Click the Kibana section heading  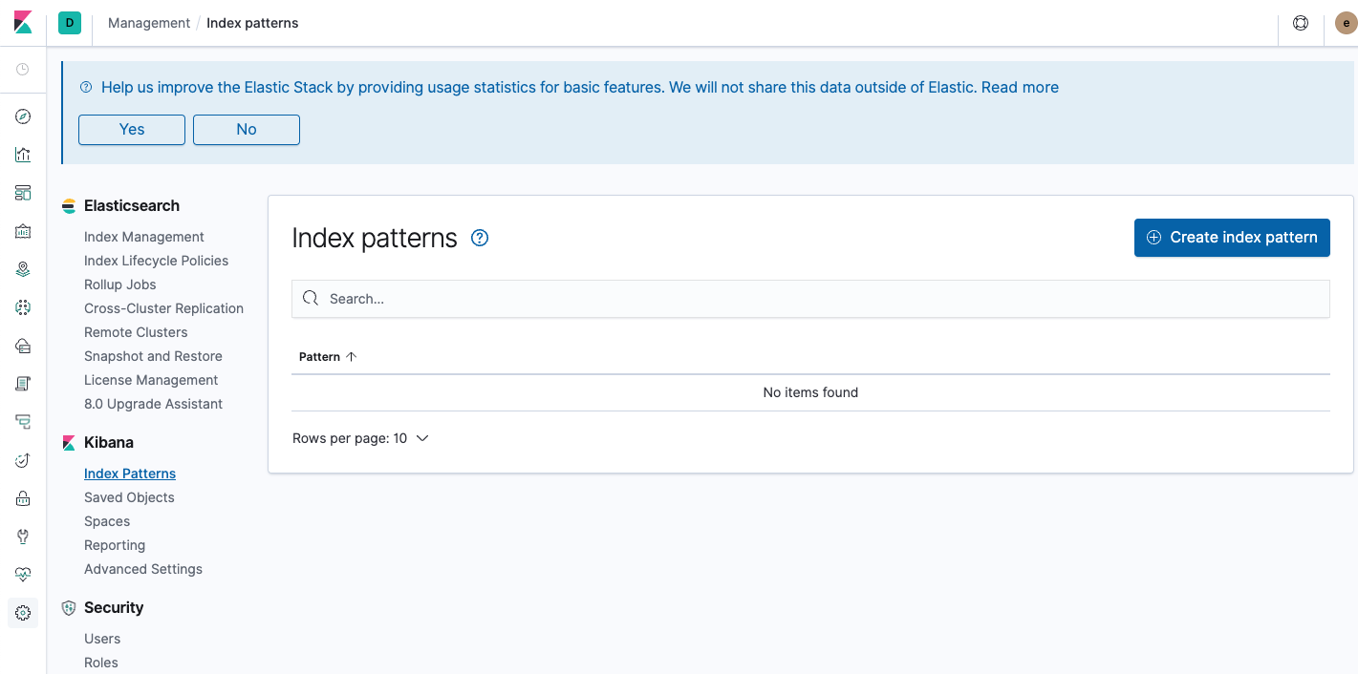pos(109,442)
